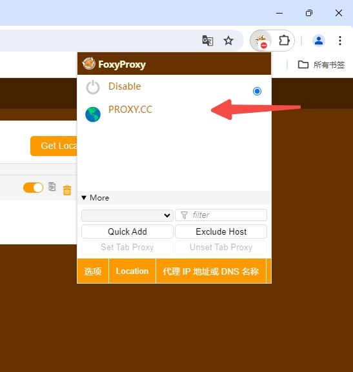Image resolution: width=353 pixels, height=372 pixels.
Task: Click the Google Translate icon in address bar
Action: [207, 41]
